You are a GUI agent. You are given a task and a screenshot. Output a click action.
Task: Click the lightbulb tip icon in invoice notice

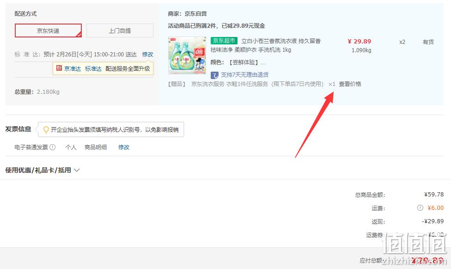click(x=46, y=130)
